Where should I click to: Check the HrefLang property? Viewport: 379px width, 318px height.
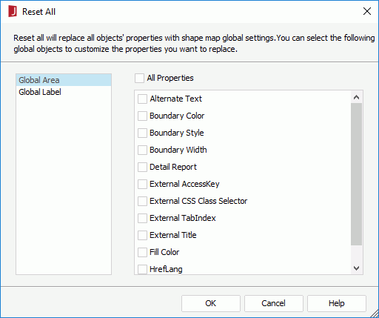click(142, 269)
